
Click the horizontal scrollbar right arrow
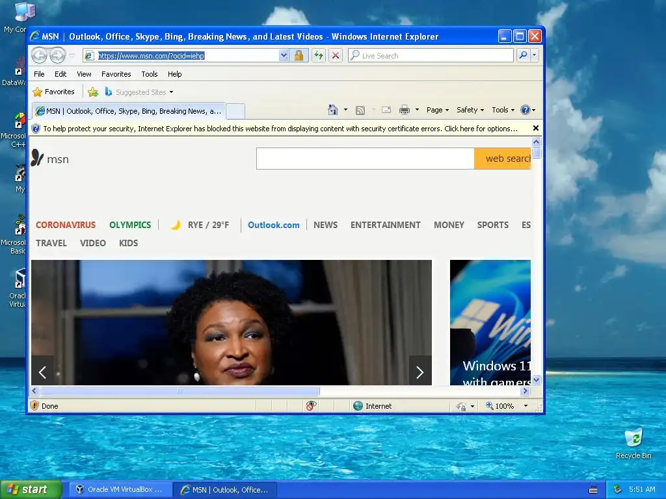(526, 390)
